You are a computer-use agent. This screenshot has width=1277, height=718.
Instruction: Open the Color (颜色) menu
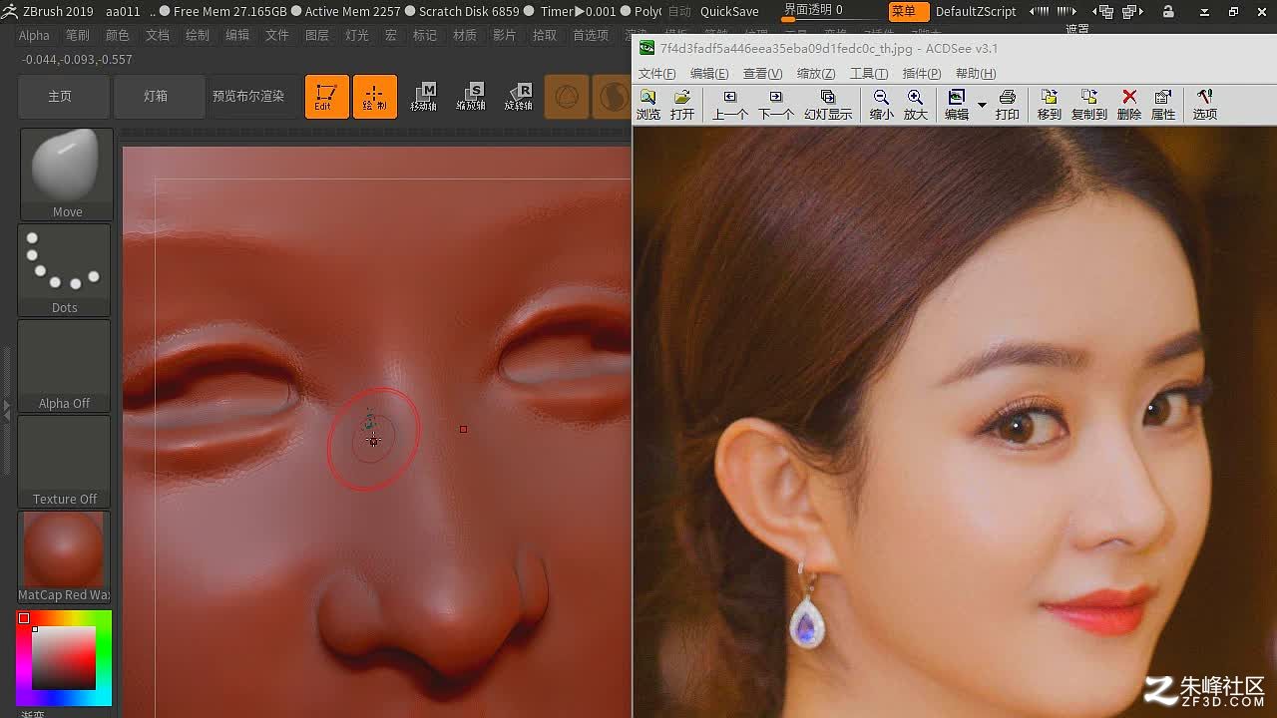coord(118,35)
